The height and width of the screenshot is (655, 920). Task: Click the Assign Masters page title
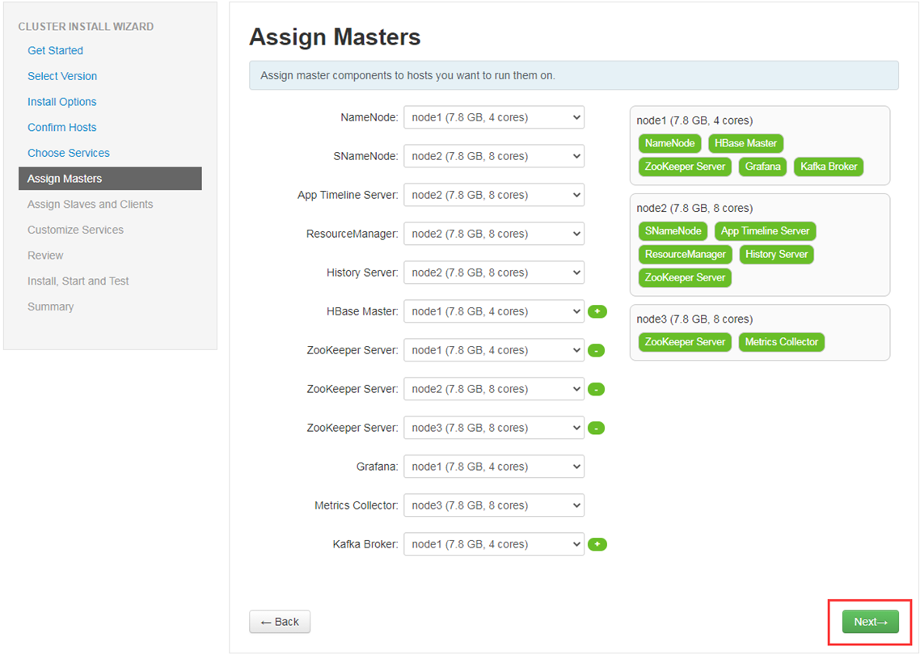(x=335, y=37)
